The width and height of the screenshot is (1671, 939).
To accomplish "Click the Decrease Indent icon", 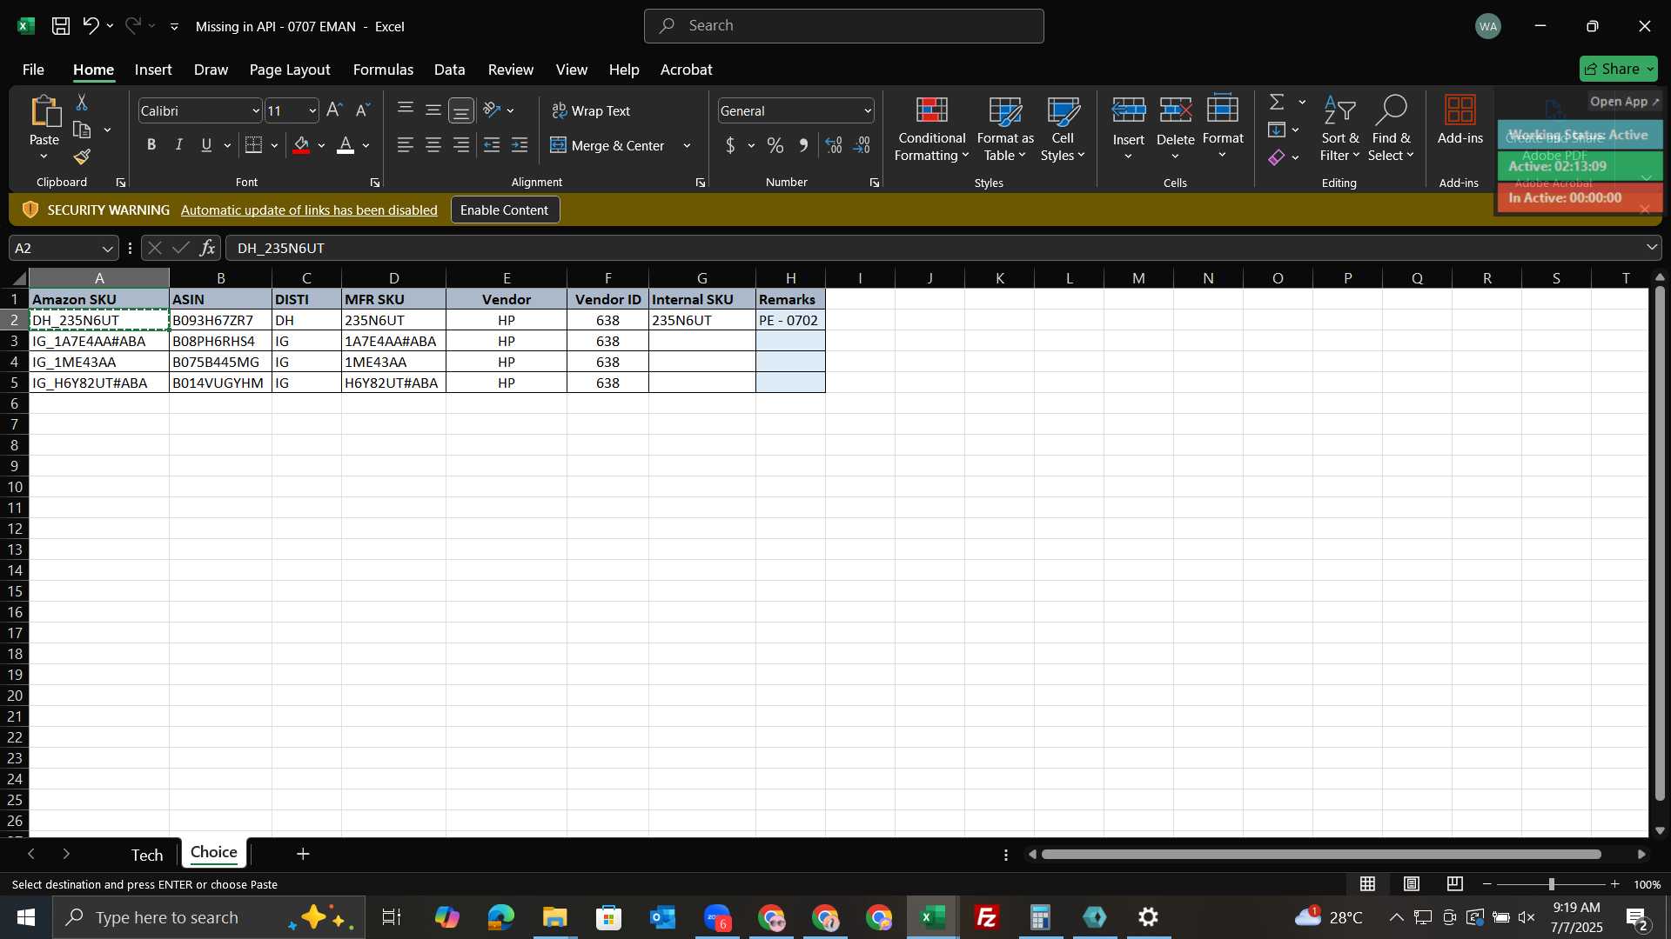I will (492, 146).
